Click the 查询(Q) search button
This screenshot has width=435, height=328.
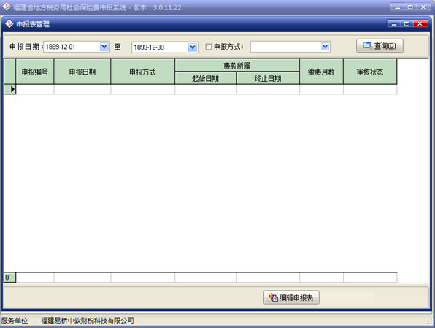pyautogui.click(x=380, y=46)
